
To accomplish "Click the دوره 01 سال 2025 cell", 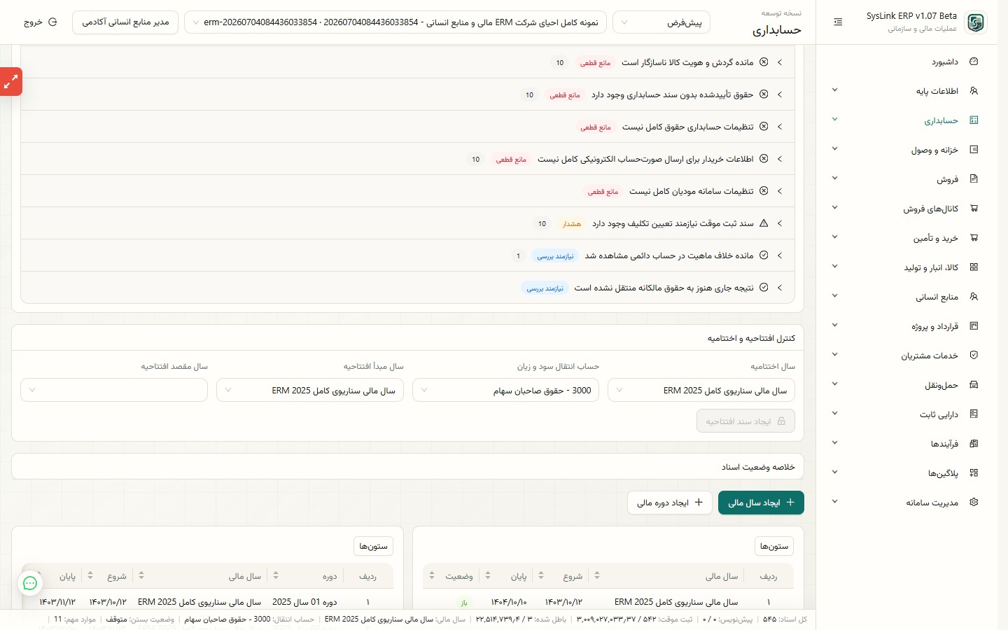I will click(x=304, y=602).
